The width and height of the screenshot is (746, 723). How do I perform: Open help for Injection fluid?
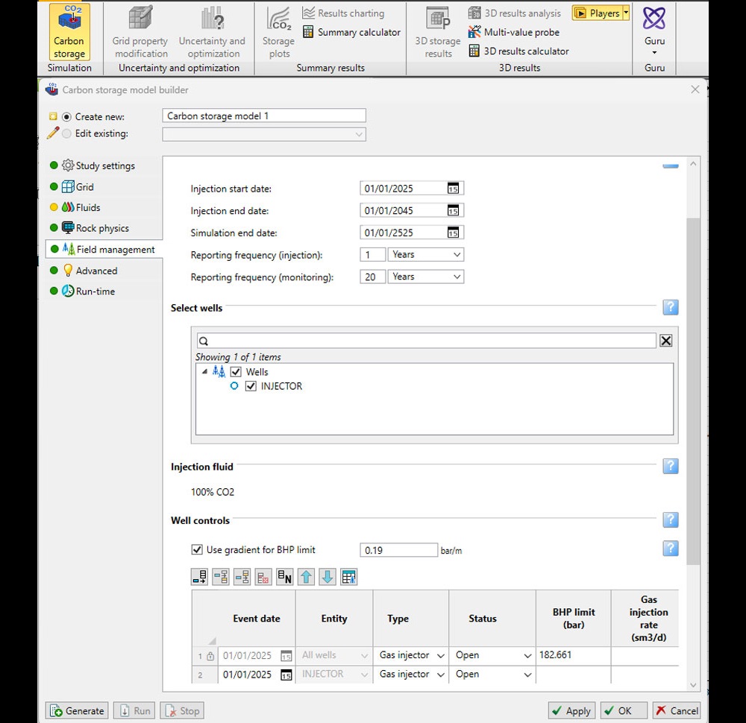pos(671,466)
